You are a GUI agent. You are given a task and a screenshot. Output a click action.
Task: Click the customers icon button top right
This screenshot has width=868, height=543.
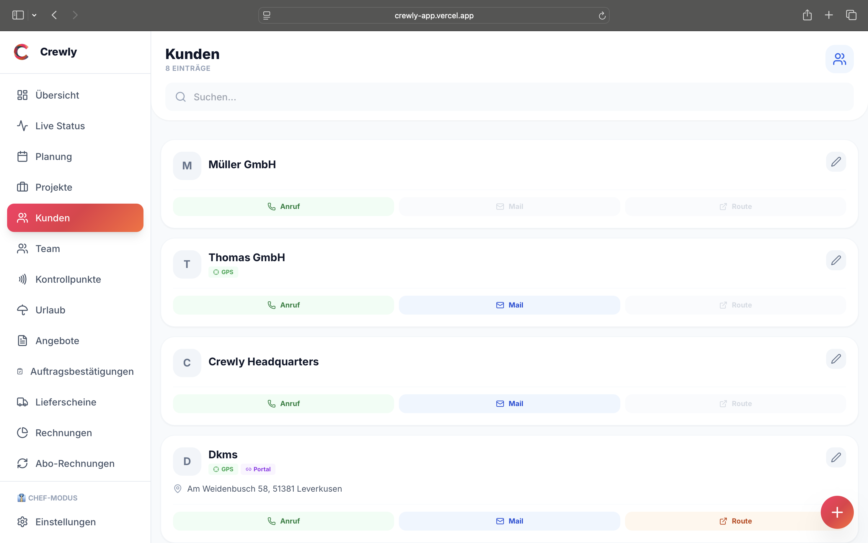(839, 59)
